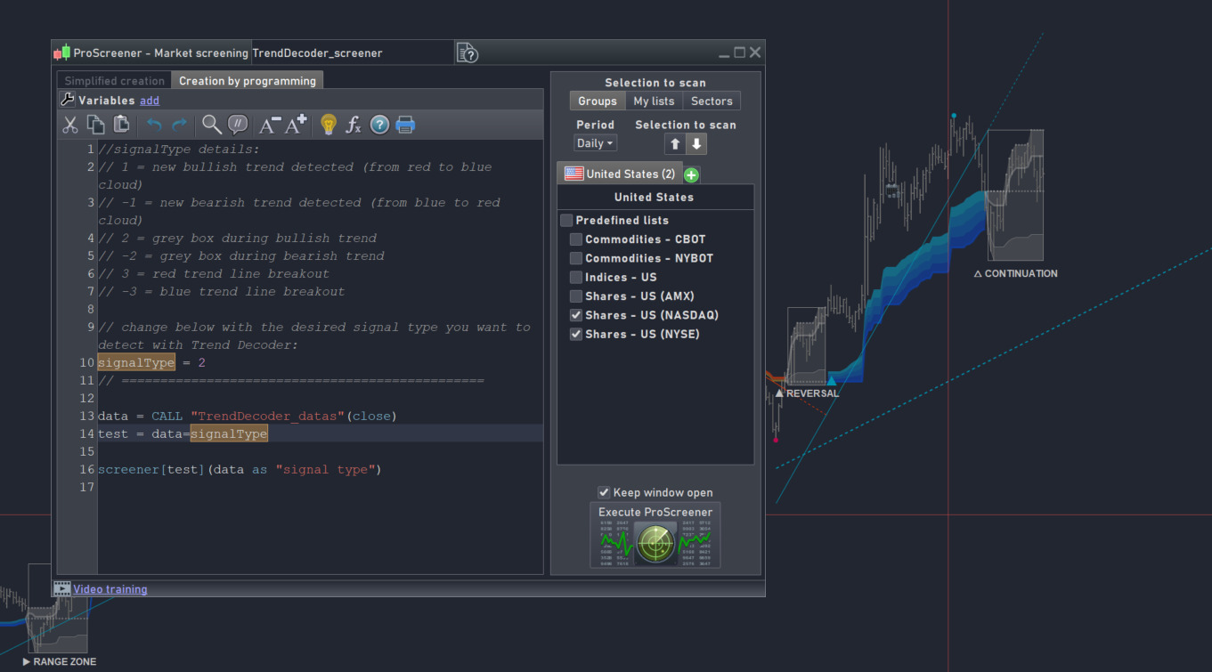Run the Execute ProScreener button

click(x=655, y=535)
